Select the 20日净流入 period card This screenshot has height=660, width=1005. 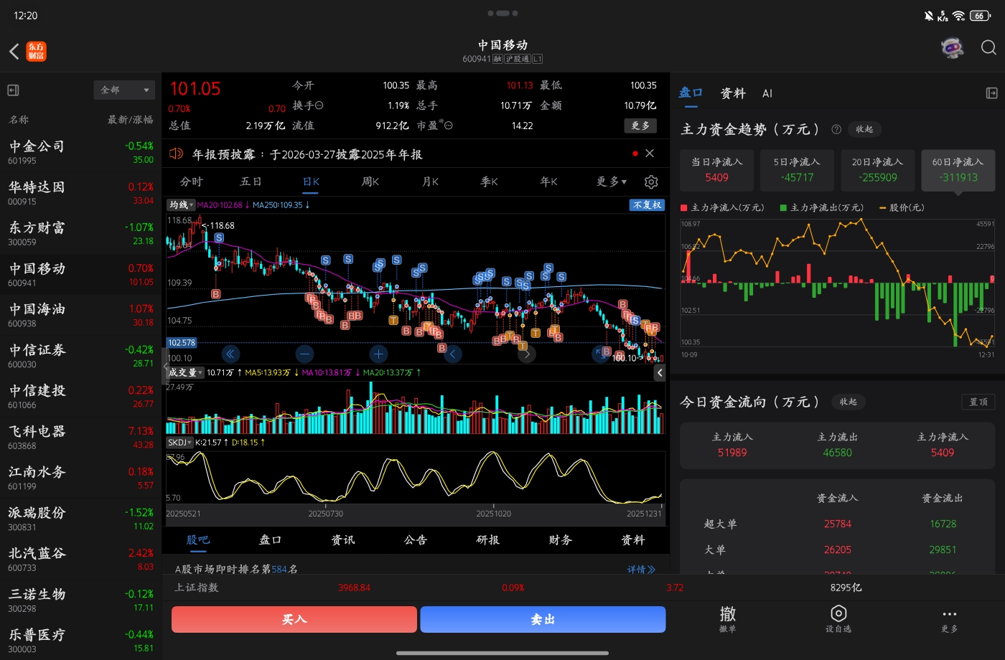point(877,170)
